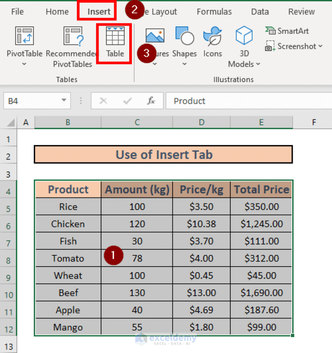Switch to the Data tab
This screenshot has width=332, height=353.
click(260, 12)
